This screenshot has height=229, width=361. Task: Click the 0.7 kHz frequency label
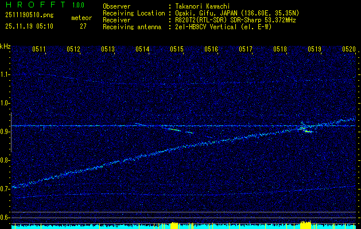pos(5,189)
